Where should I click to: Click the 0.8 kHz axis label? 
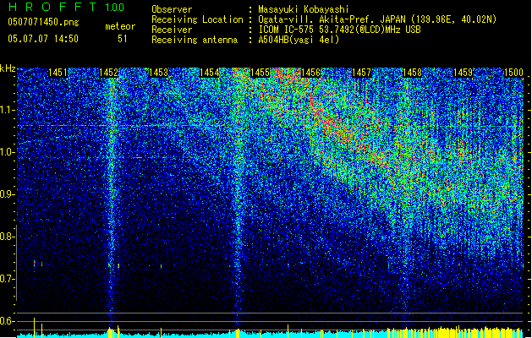8,237
